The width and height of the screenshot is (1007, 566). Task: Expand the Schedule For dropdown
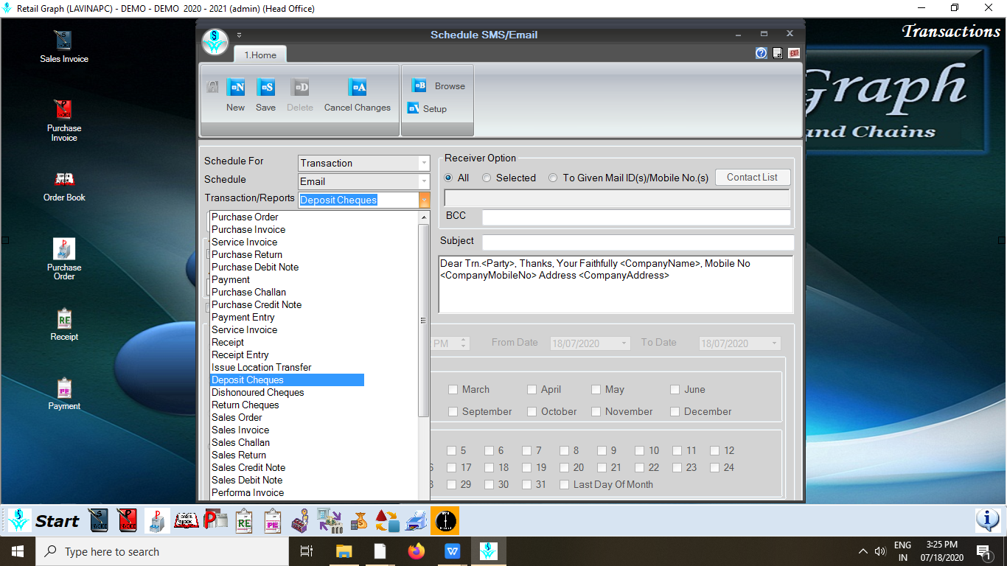424,163
